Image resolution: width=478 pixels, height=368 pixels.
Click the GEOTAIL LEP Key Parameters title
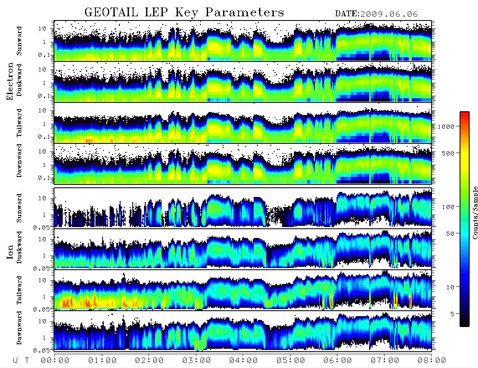(x=184, y=13)
